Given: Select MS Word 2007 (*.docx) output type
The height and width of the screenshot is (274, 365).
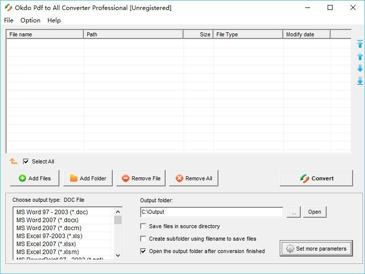Looking at the screenshot, I should pyautogui.click(x=63, y=220).
